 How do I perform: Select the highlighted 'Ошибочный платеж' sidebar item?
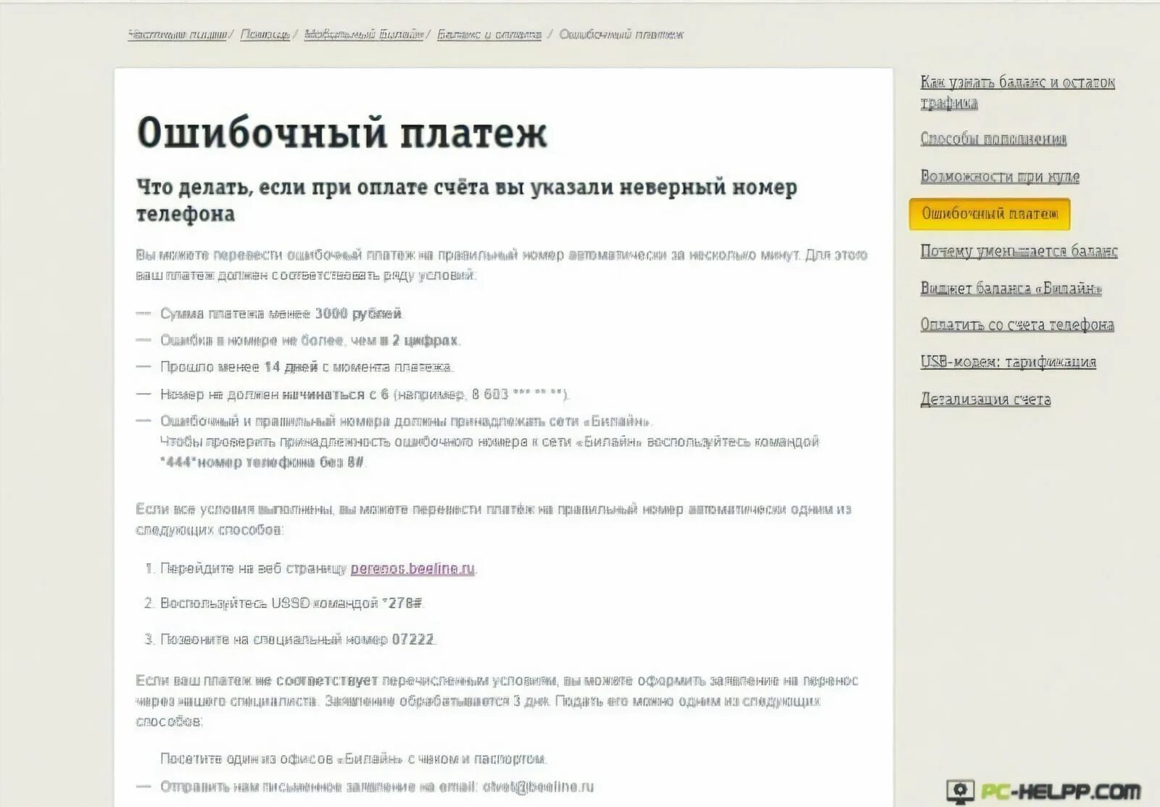click(x=990, y=214)
